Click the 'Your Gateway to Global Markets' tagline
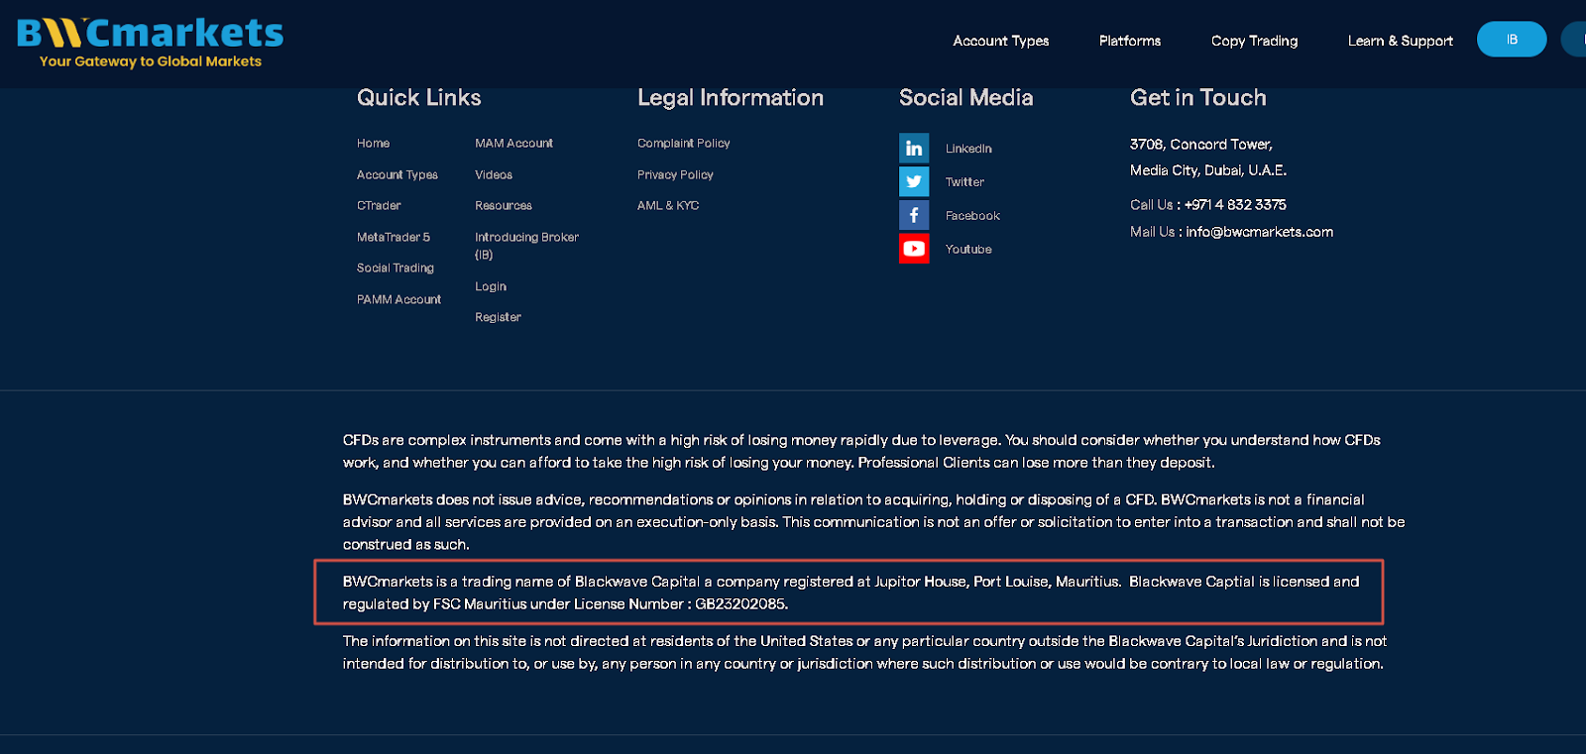 tap(151, 61)
